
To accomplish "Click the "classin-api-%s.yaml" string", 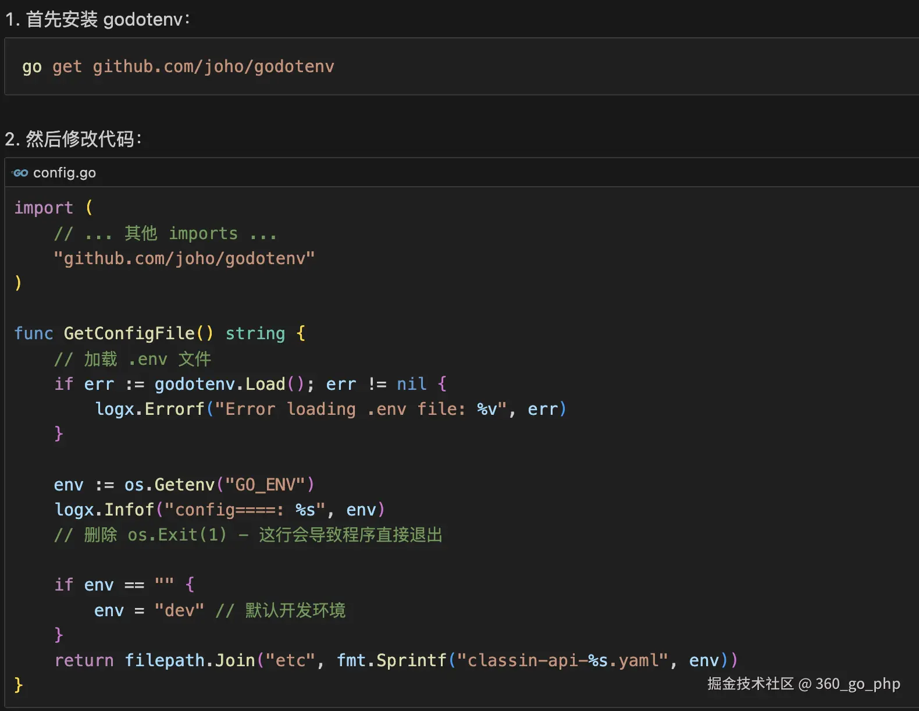I will tap(563, 660).
